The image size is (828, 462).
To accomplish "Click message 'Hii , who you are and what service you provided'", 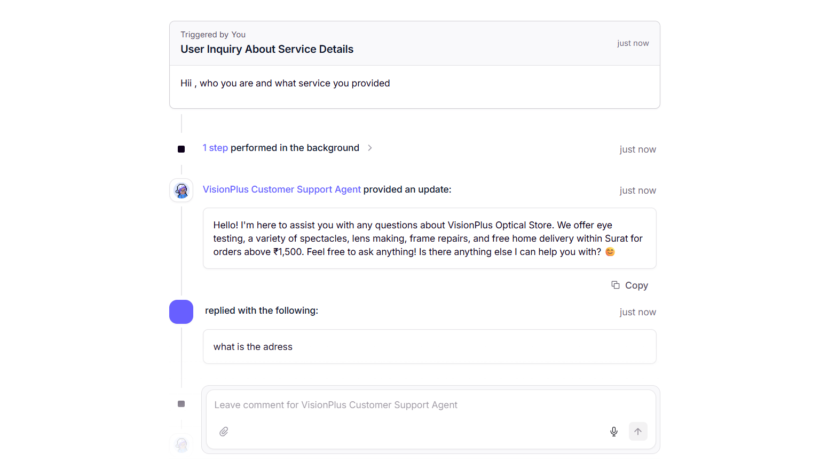I will [285, 83].
